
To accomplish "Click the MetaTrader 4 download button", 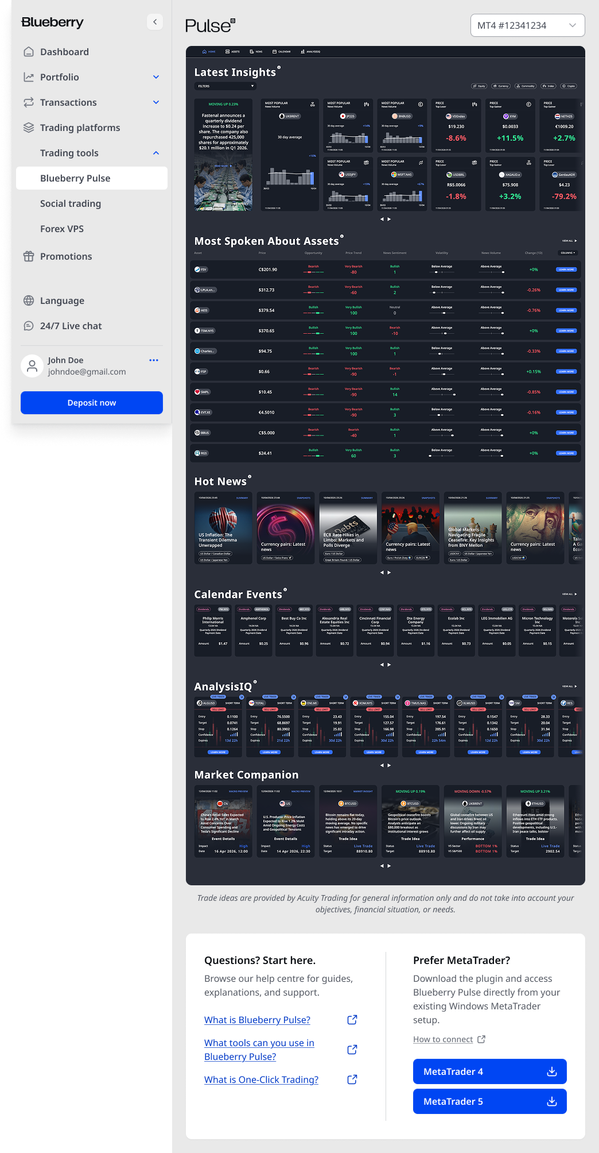I will [x=490, y=1071].
